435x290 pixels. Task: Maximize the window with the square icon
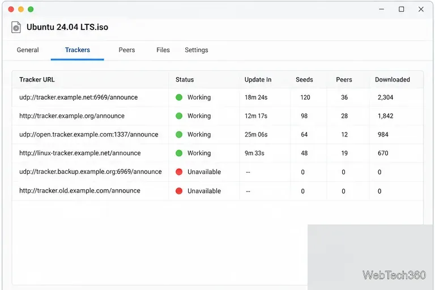[x=402, y=9]
